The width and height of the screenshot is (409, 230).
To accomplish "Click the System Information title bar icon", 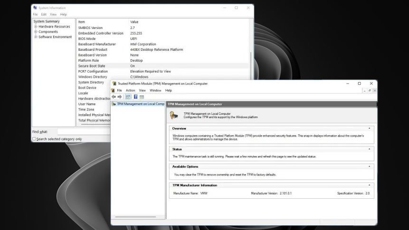I will (x=35, y=8).
